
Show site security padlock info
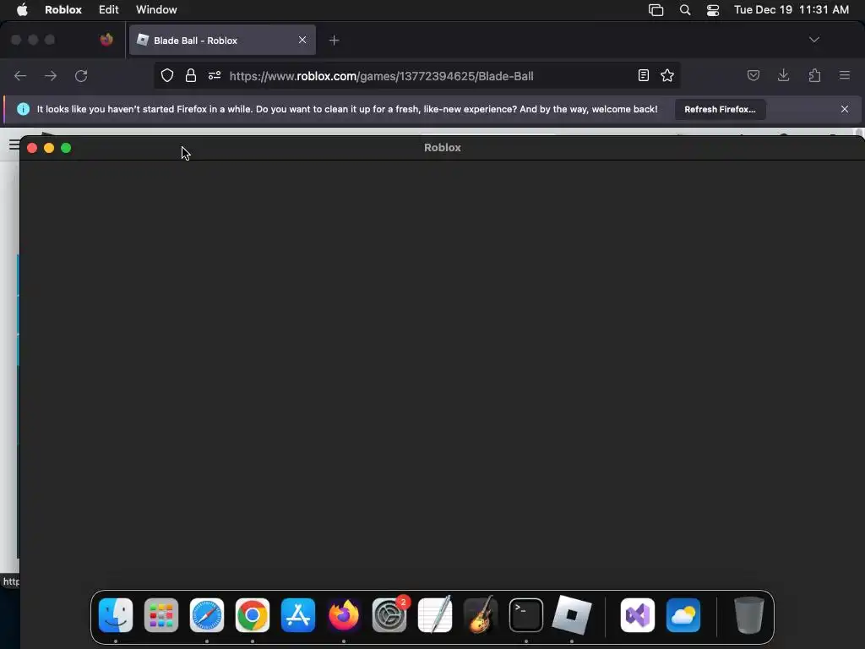point(191,75)
